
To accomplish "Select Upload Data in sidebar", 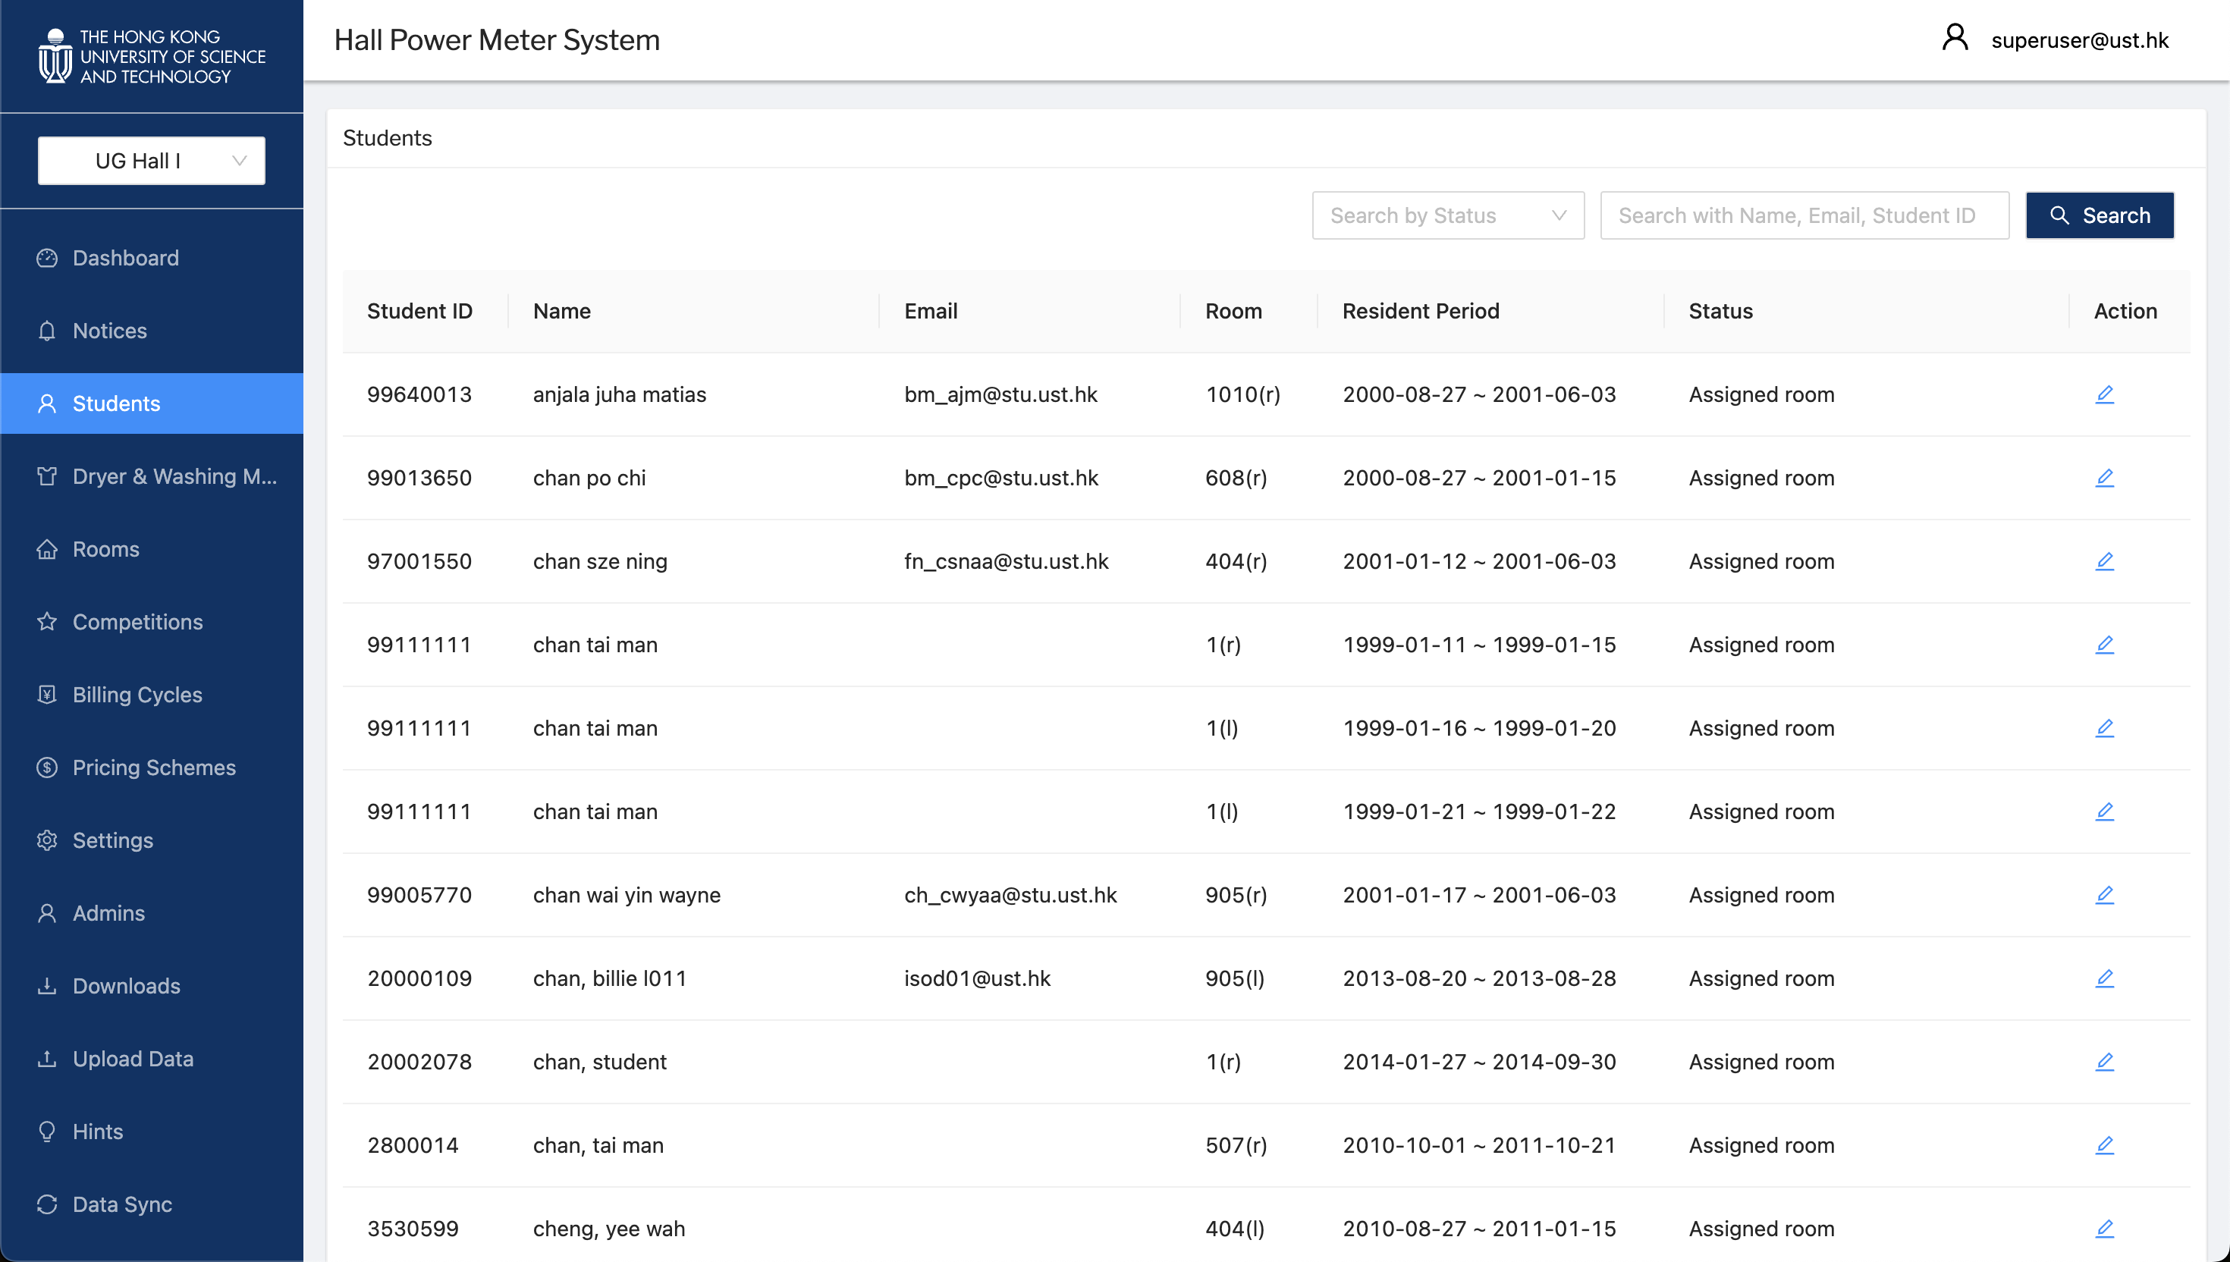I will (x=133, y=1058).
